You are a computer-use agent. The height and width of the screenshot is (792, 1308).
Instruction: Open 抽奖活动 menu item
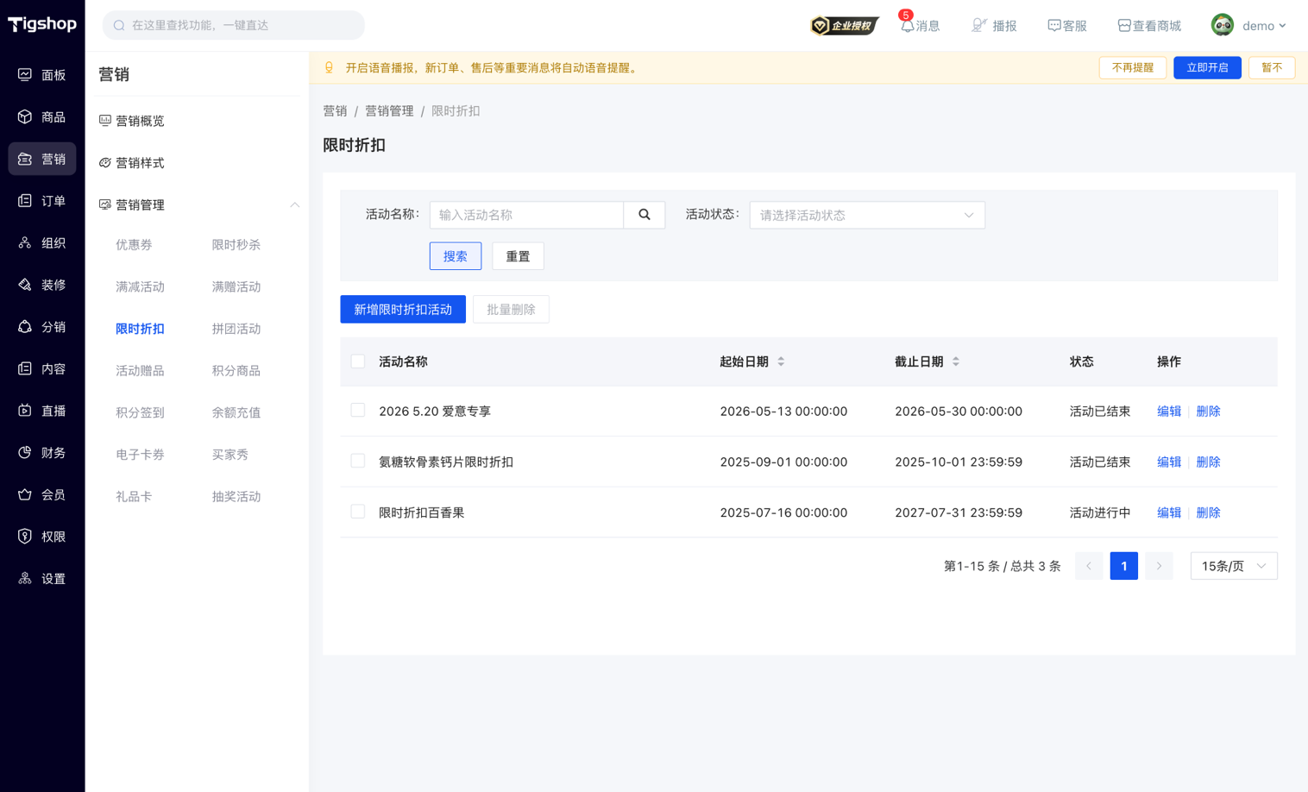(x=236, y=496)
